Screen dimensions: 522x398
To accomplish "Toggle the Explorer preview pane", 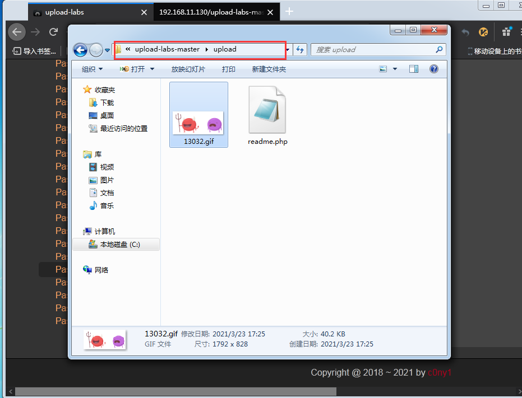I will point(413,68).
